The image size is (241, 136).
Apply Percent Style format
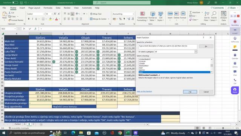click(x=120, y=19)
